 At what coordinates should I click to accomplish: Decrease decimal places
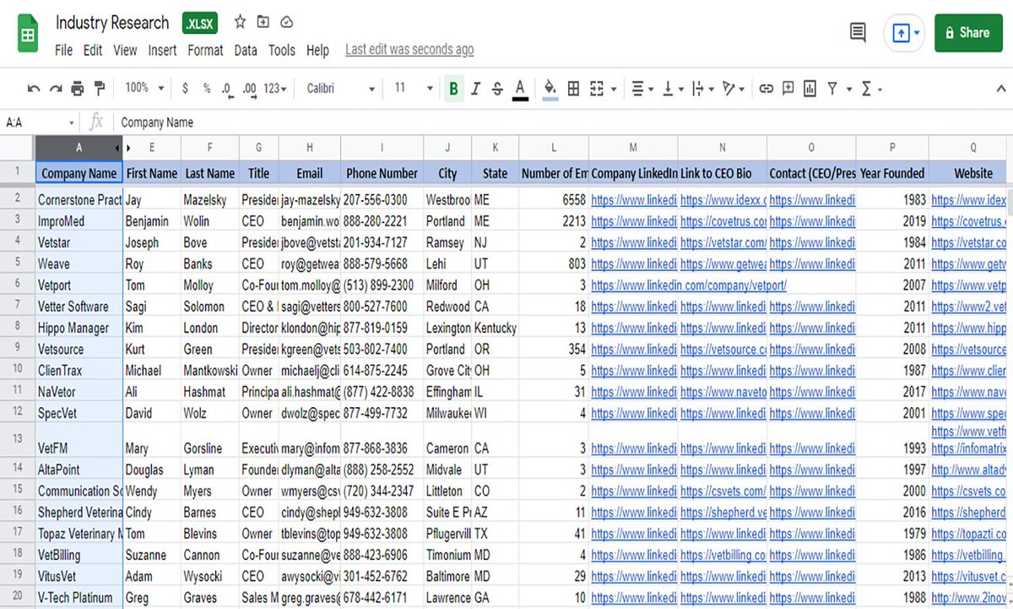pyautogui.click(x=227, y=88)
